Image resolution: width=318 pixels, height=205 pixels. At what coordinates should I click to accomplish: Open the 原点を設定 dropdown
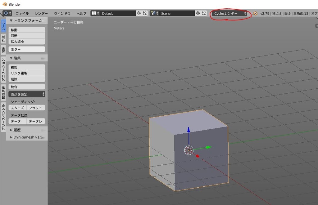click(27, 94)
